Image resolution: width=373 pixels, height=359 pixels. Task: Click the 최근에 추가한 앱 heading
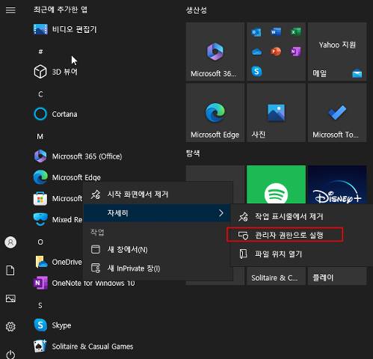click(x=61, y=10)
